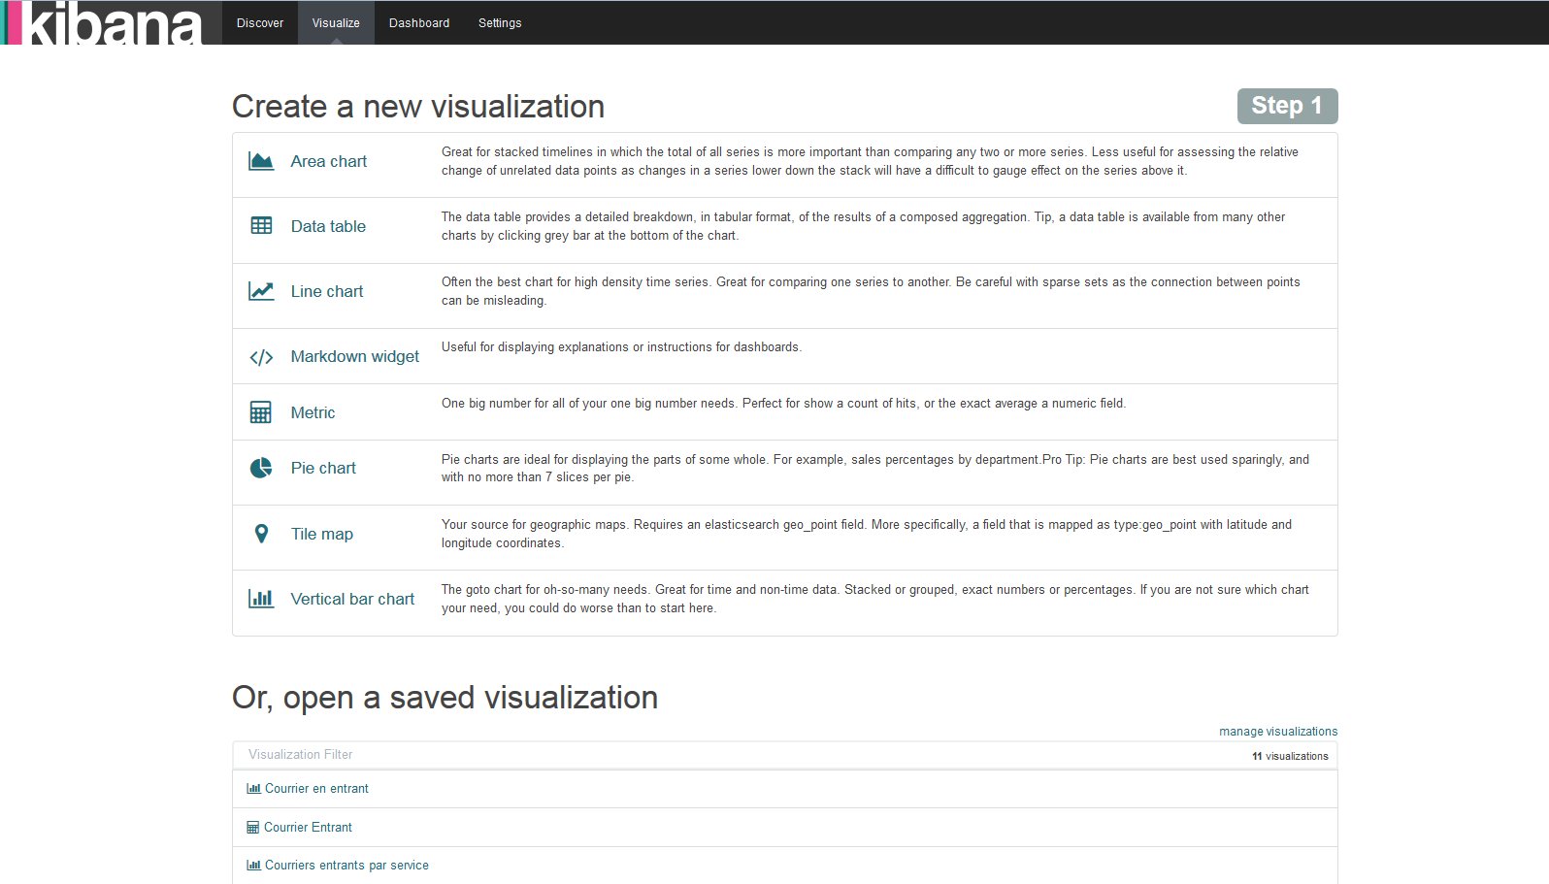
Task: Click the Pie chart description text
Action: click(x=875, y=468)
